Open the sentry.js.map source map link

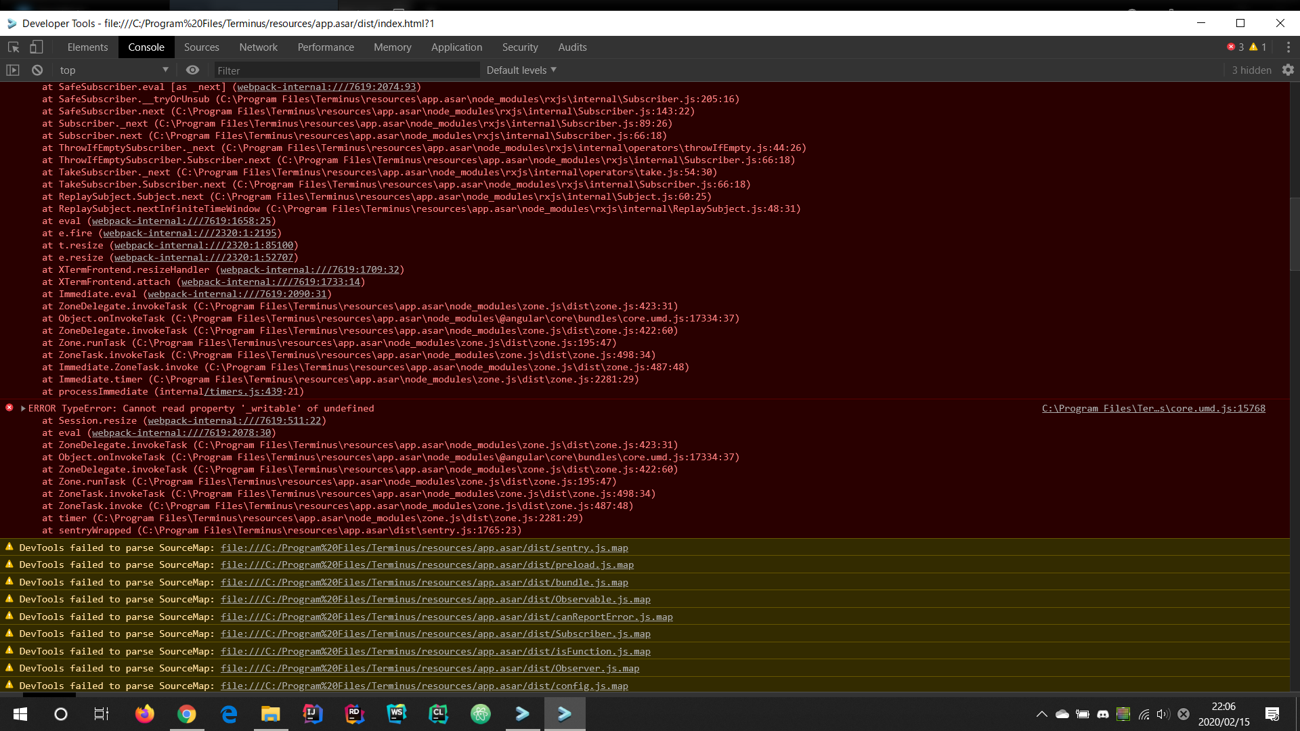[424, 548]
